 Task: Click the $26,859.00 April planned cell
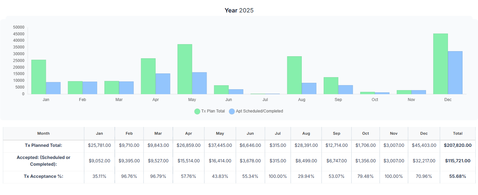tap(188, 145)
